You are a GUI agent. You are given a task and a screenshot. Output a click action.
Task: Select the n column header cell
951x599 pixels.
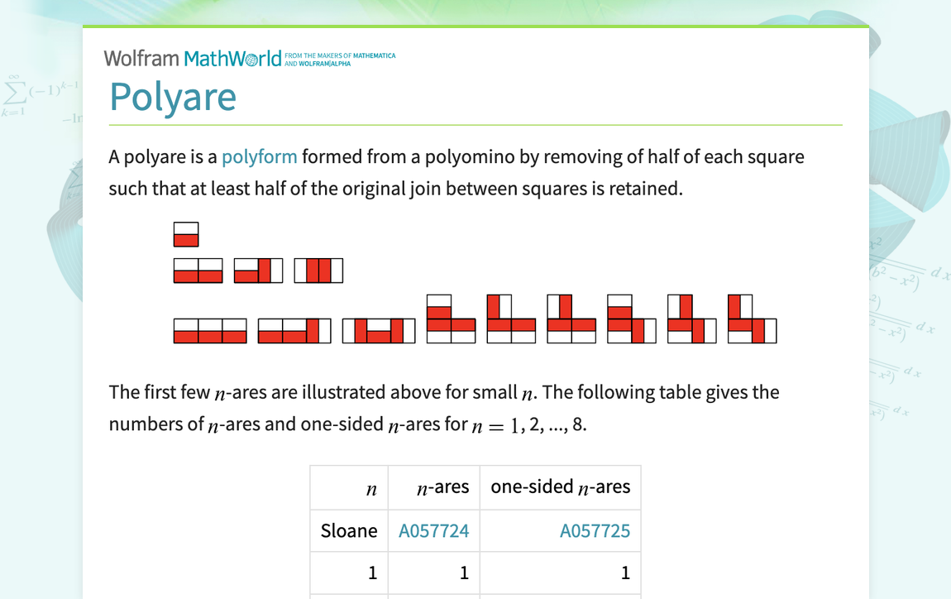point(371,487)
